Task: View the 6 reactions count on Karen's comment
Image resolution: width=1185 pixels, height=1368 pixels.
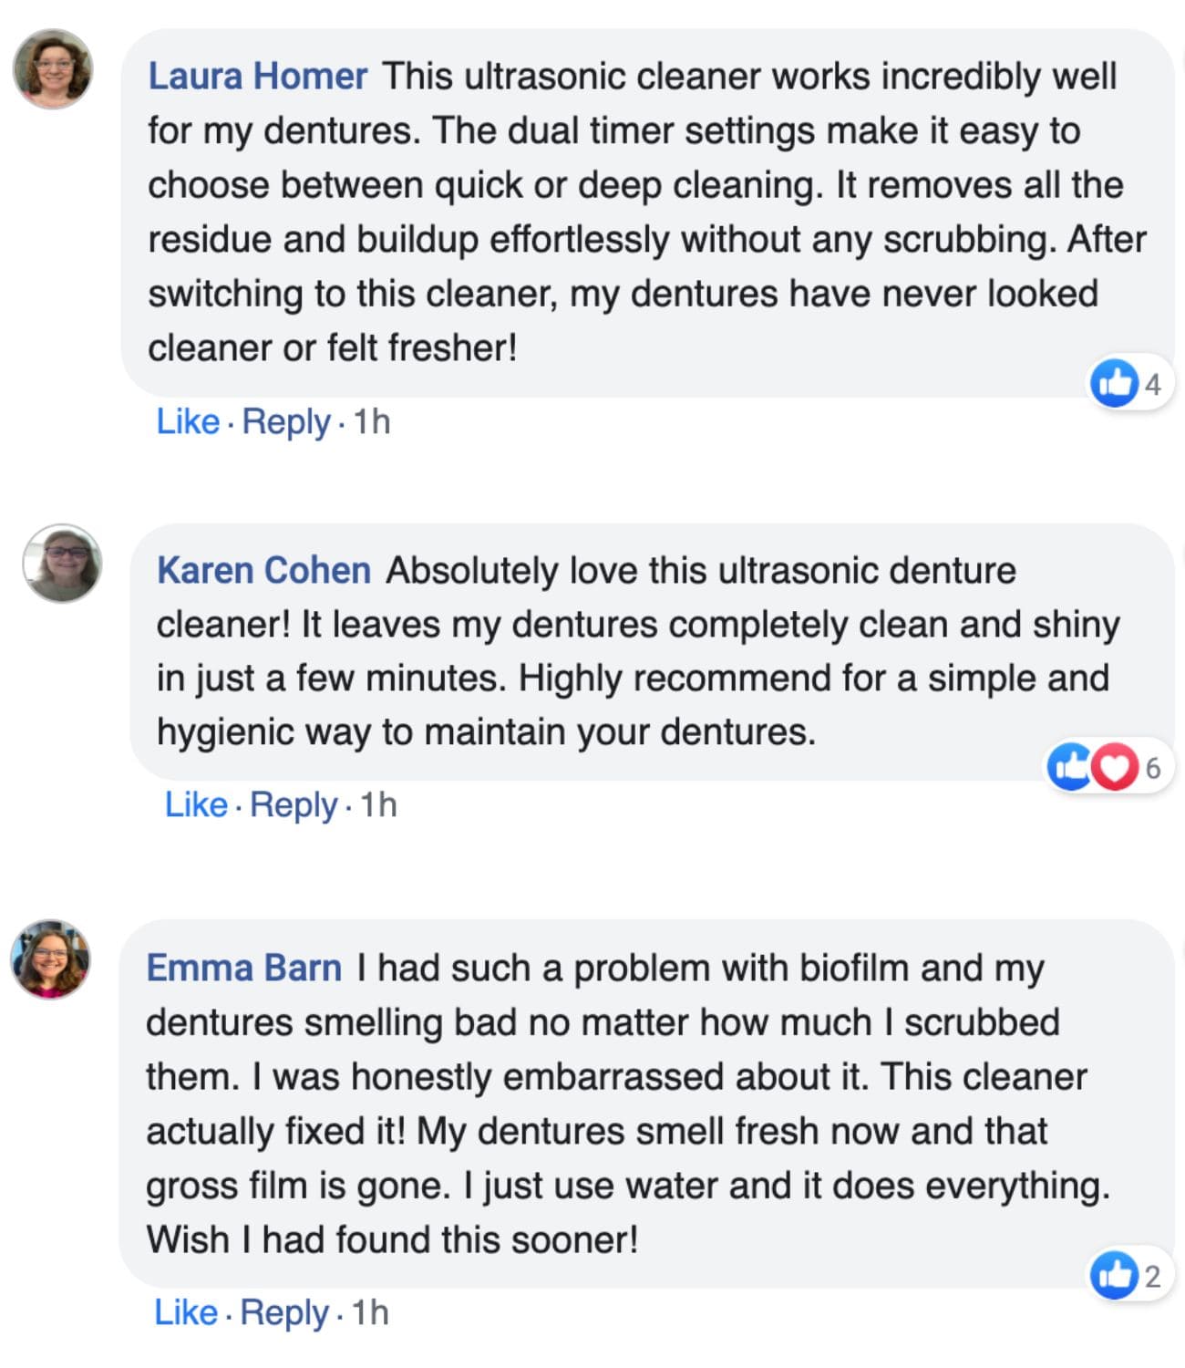Action: click(x=1153, y=768)
